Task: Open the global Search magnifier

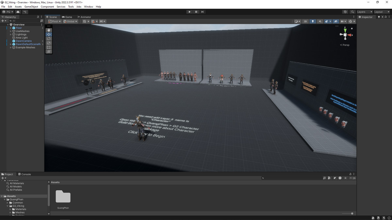Action: point(352,12)
